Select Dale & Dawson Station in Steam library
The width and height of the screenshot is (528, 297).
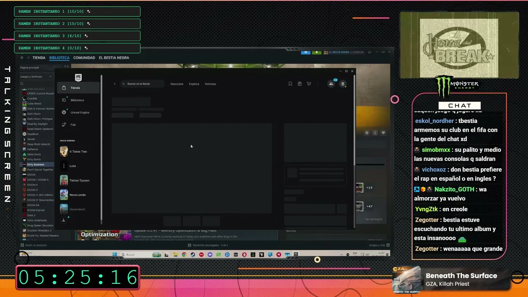[38, 109]
